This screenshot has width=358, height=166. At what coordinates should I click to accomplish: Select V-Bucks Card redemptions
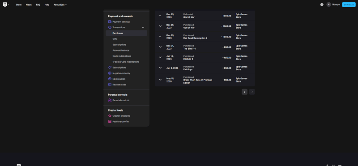(126, 62)
